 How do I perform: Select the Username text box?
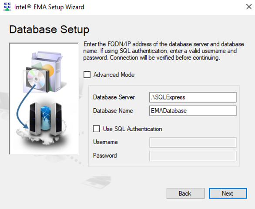pyautogui.click(x=193, y=143)
